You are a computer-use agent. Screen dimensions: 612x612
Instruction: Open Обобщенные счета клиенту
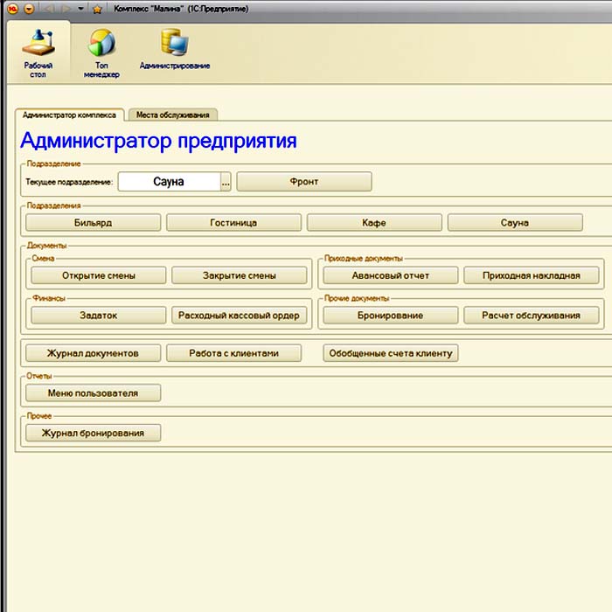tap(391, 353)
